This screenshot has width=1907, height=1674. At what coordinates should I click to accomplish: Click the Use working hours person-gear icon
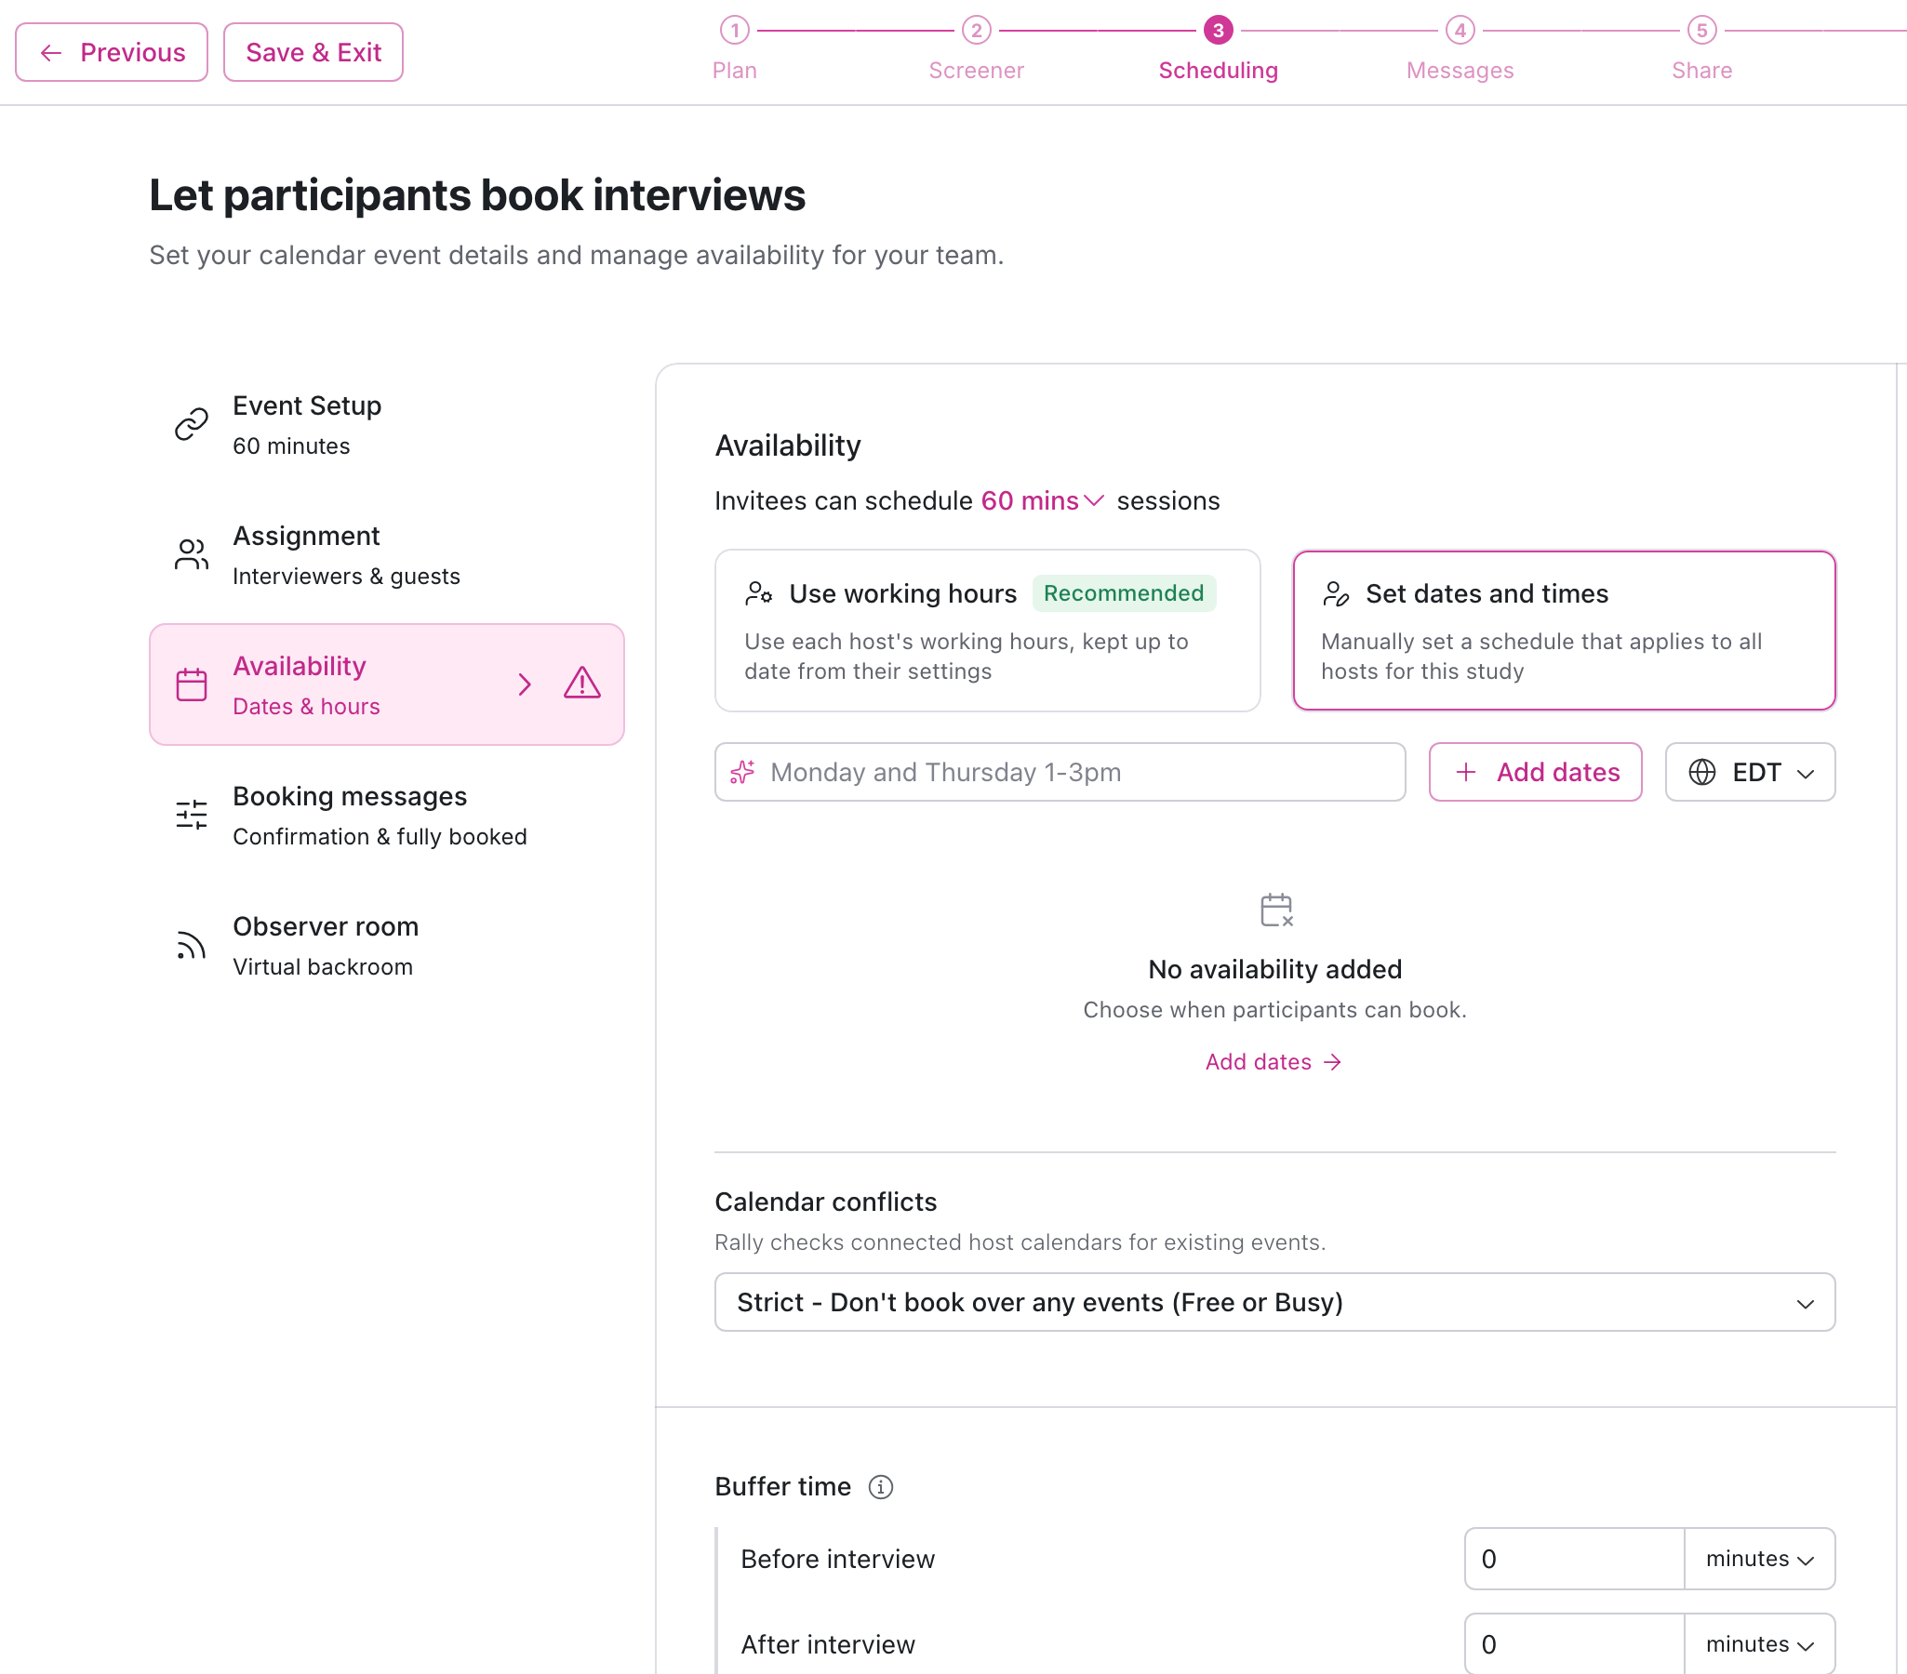(758, 593)
